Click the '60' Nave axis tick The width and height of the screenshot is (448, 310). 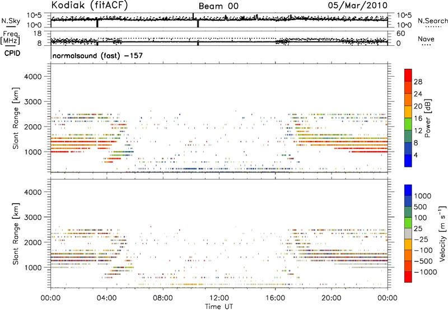[x=401, y=34]
